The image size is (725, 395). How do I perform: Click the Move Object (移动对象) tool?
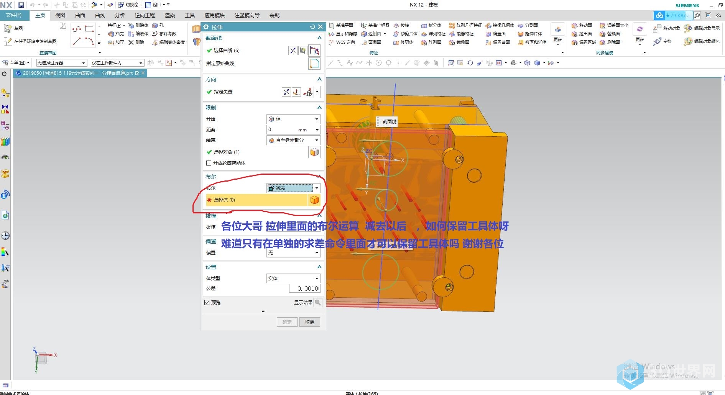point(667,28)
